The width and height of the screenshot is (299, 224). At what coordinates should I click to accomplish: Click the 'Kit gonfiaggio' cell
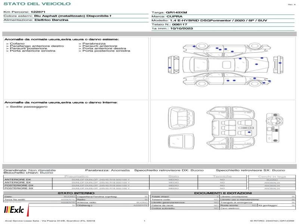pyautogui.click(x=277, y=206)
